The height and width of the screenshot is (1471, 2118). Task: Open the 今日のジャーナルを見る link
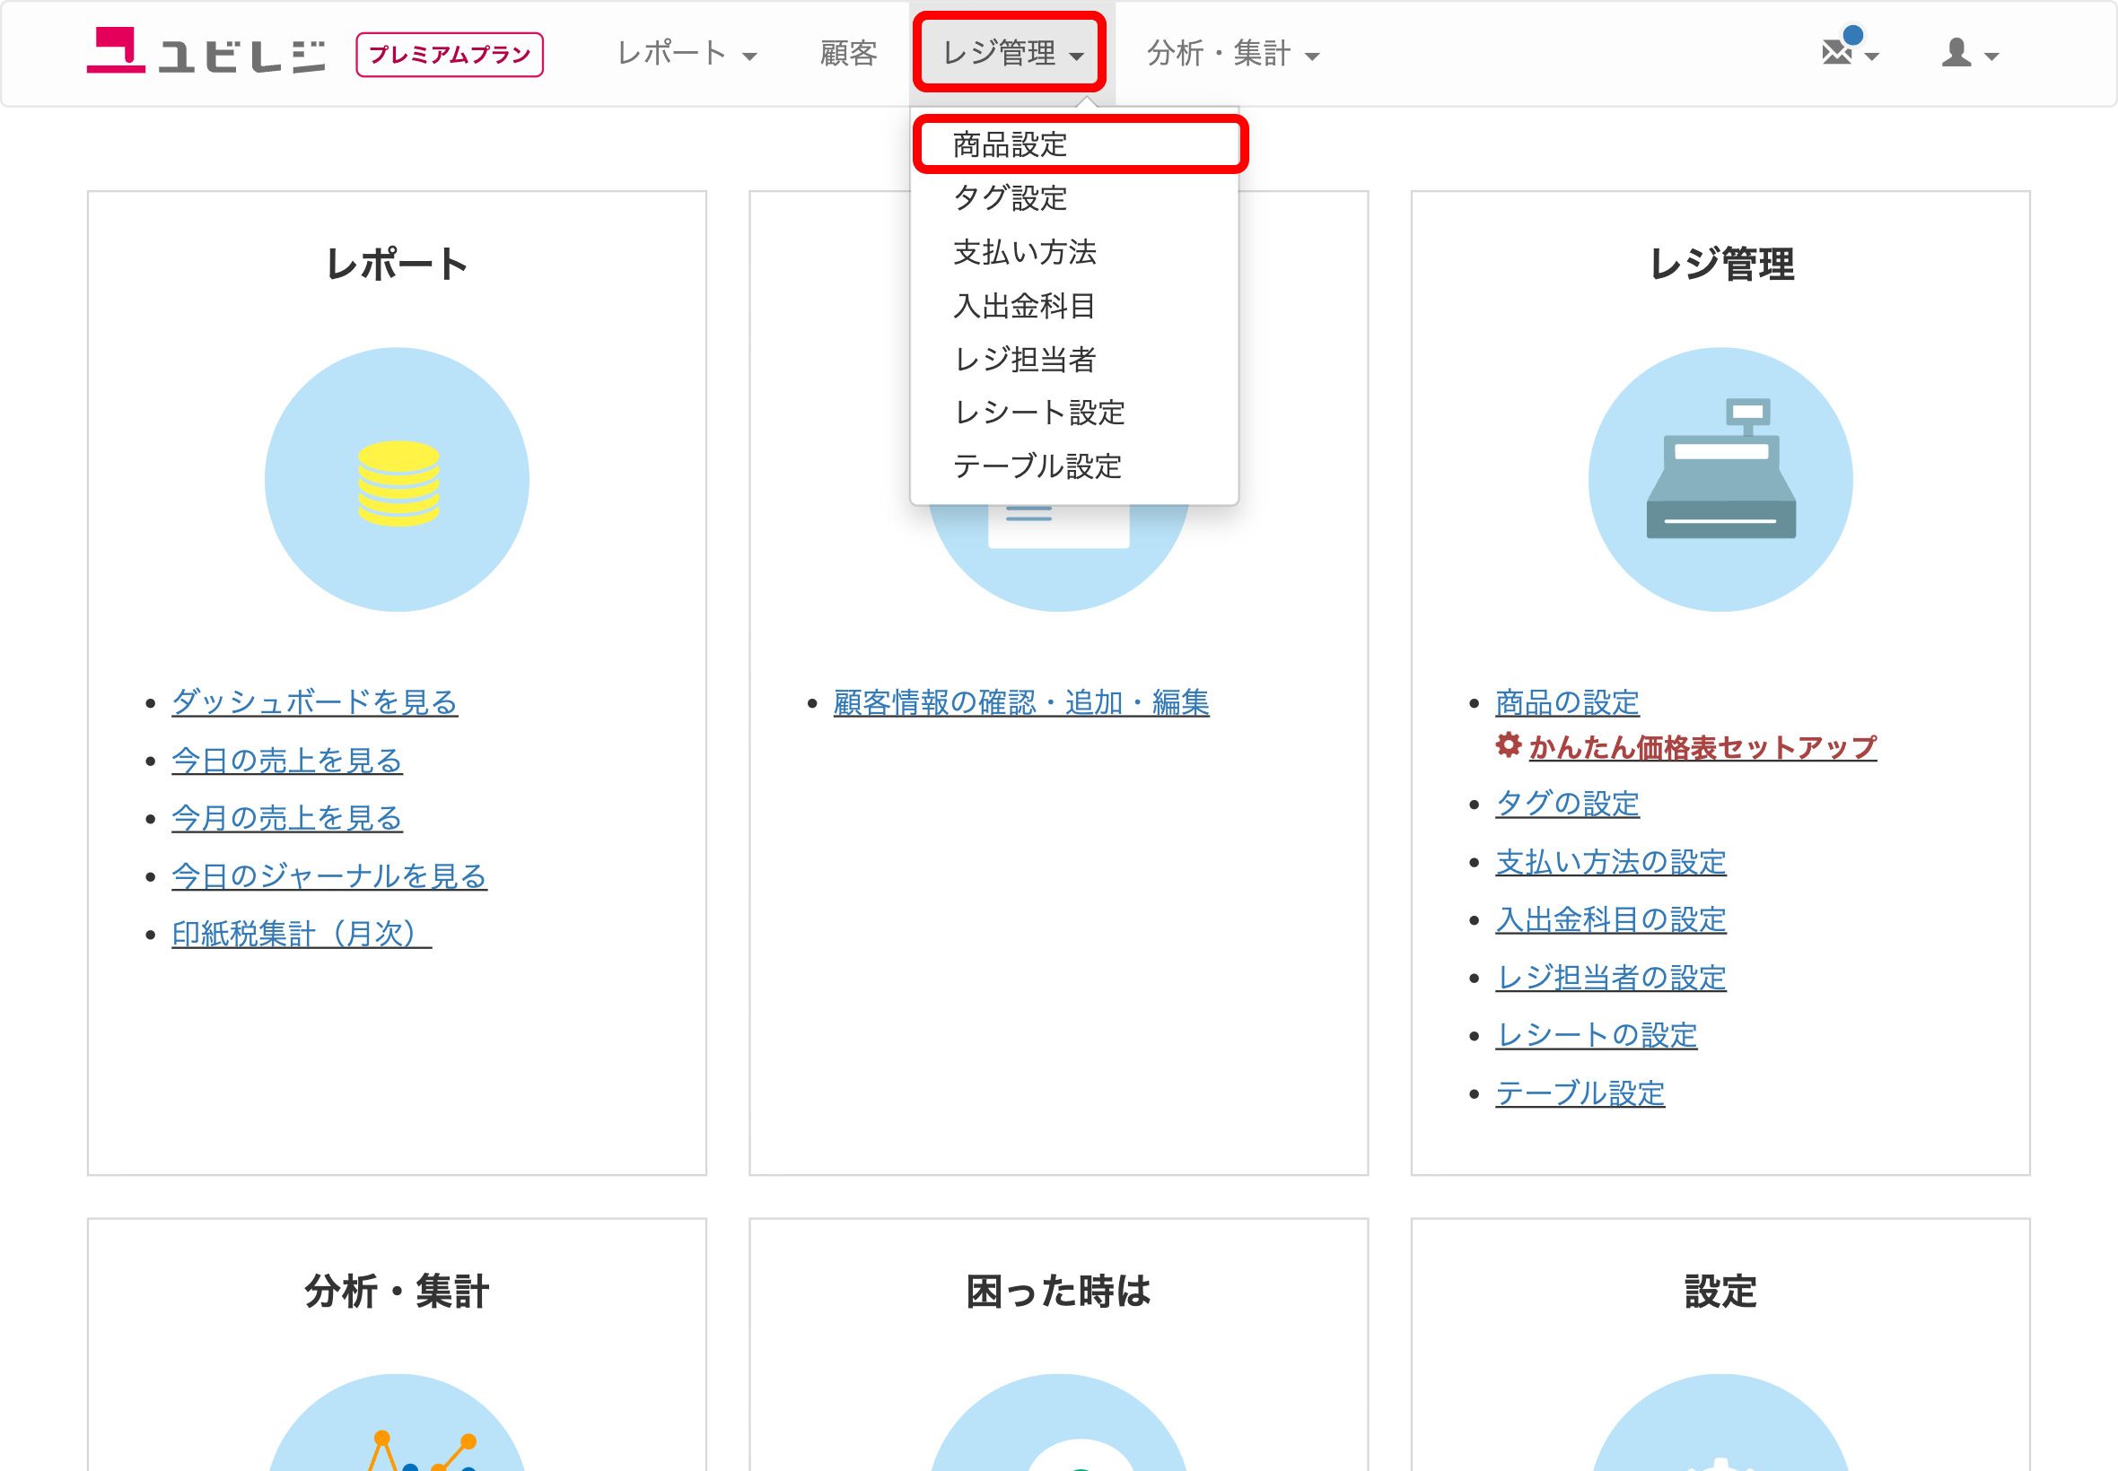(329, 875)
